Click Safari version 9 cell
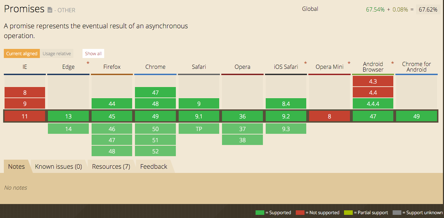 (x=199, y=104)
